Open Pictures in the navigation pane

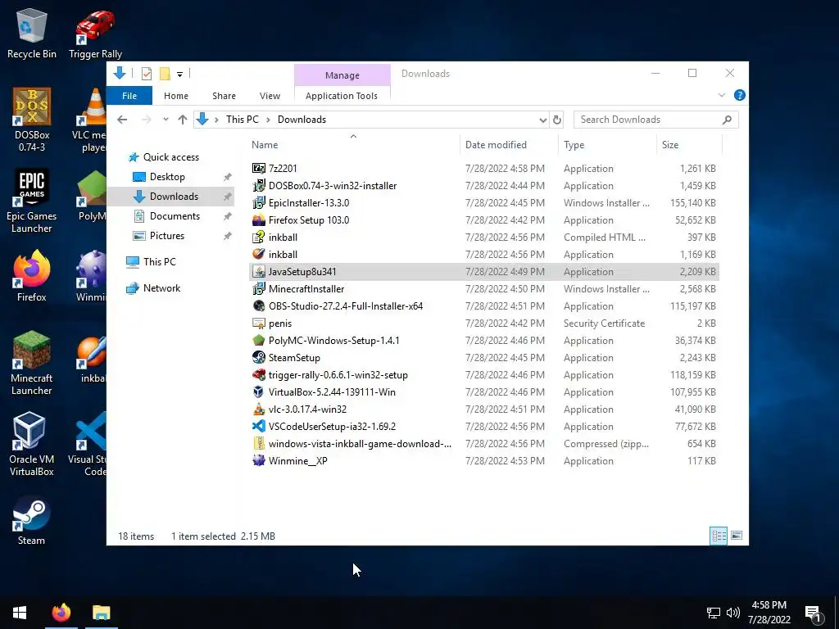[x=167, y=236]
